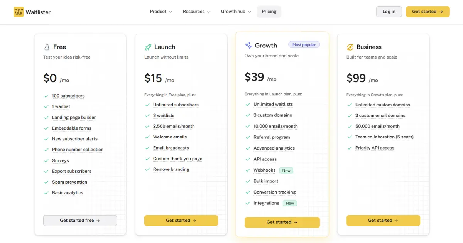Click the Conversion tracking feature link

[x=274, y=192]
